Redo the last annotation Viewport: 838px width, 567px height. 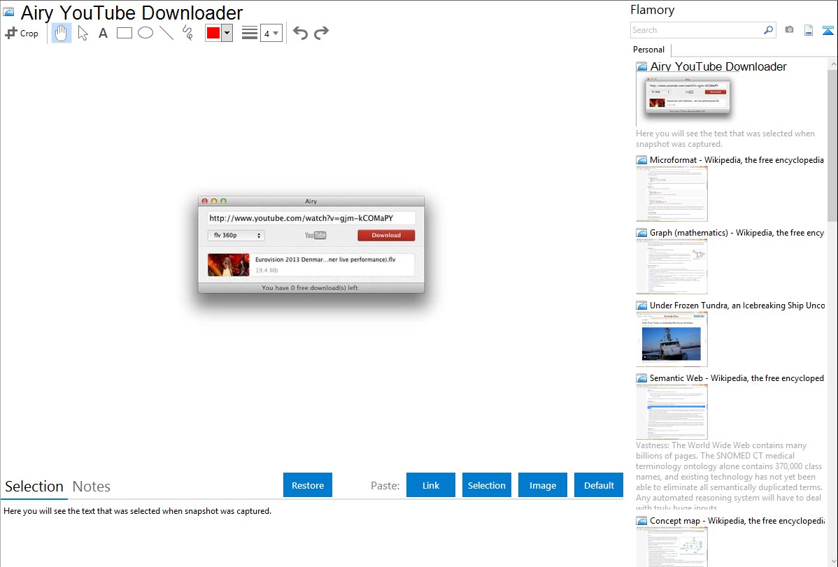point(321,33)
